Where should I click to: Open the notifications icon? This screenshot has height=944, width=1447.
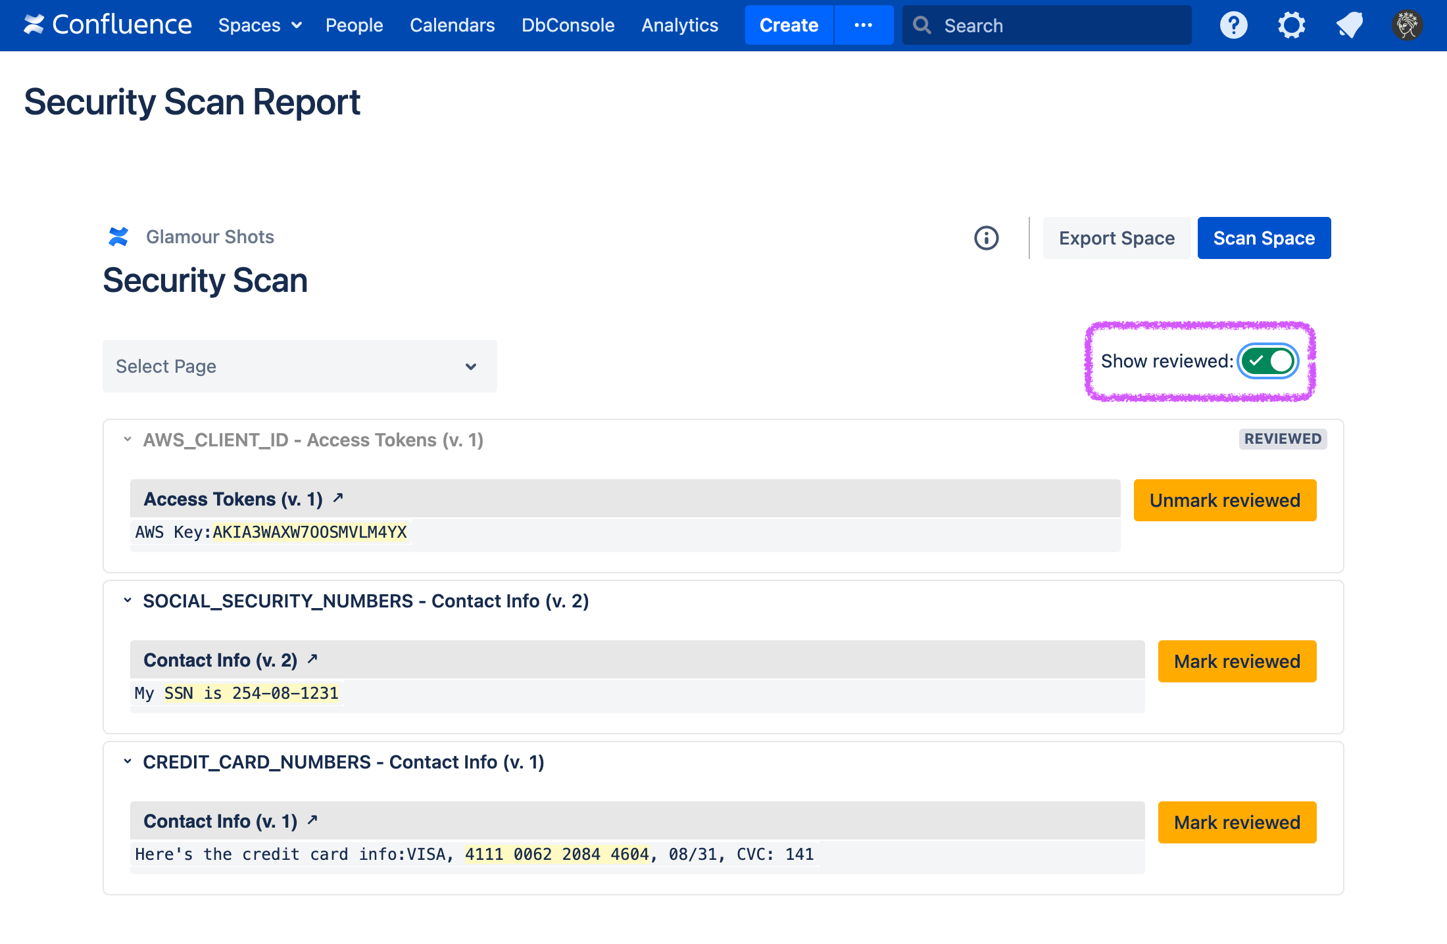tap(1349, 25)
